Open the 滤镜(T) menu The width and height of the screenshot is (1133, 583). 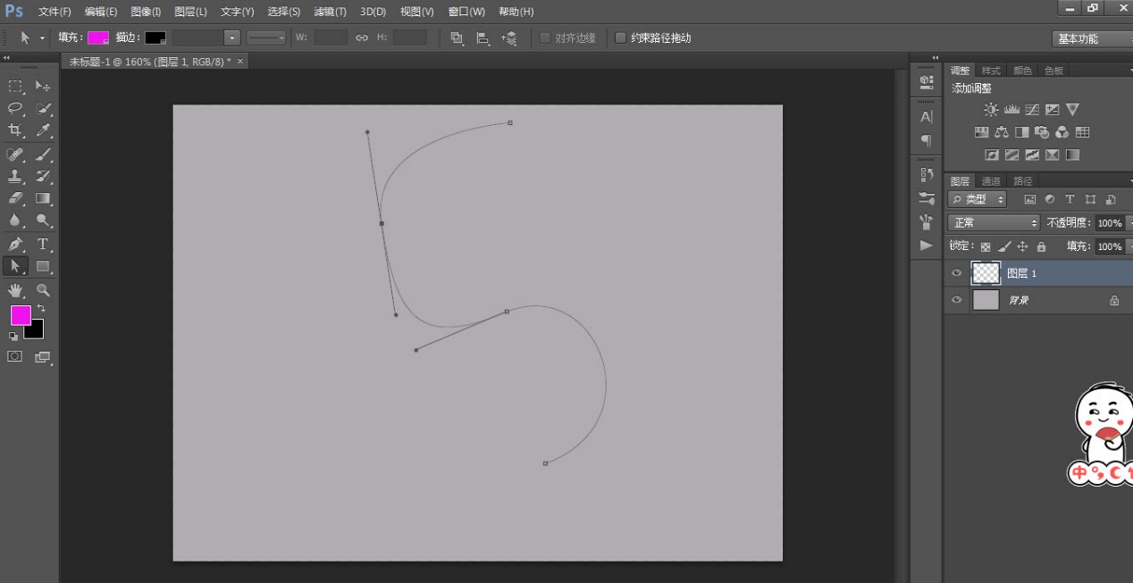pyautogui.click(x=330, y=12)
